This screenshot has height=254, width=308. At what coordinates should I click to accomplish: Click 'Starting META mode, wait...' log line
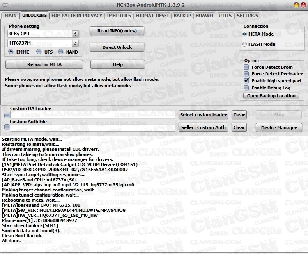32,139
